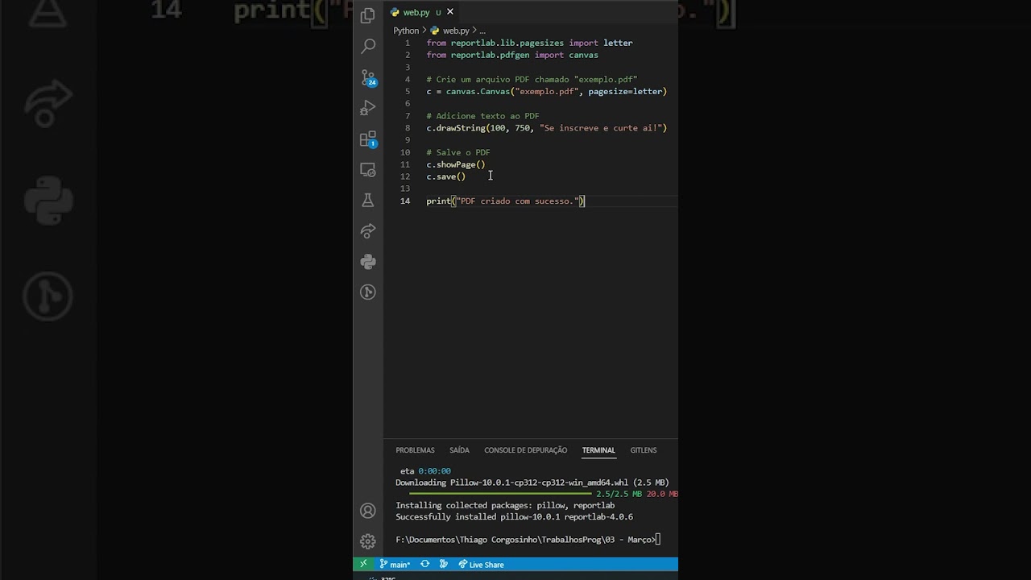Switch to the CONSOLE DE DEPURAÇÃO tab
The width and height of the screenshot is (1031, 580).
[x=525, y=450]
